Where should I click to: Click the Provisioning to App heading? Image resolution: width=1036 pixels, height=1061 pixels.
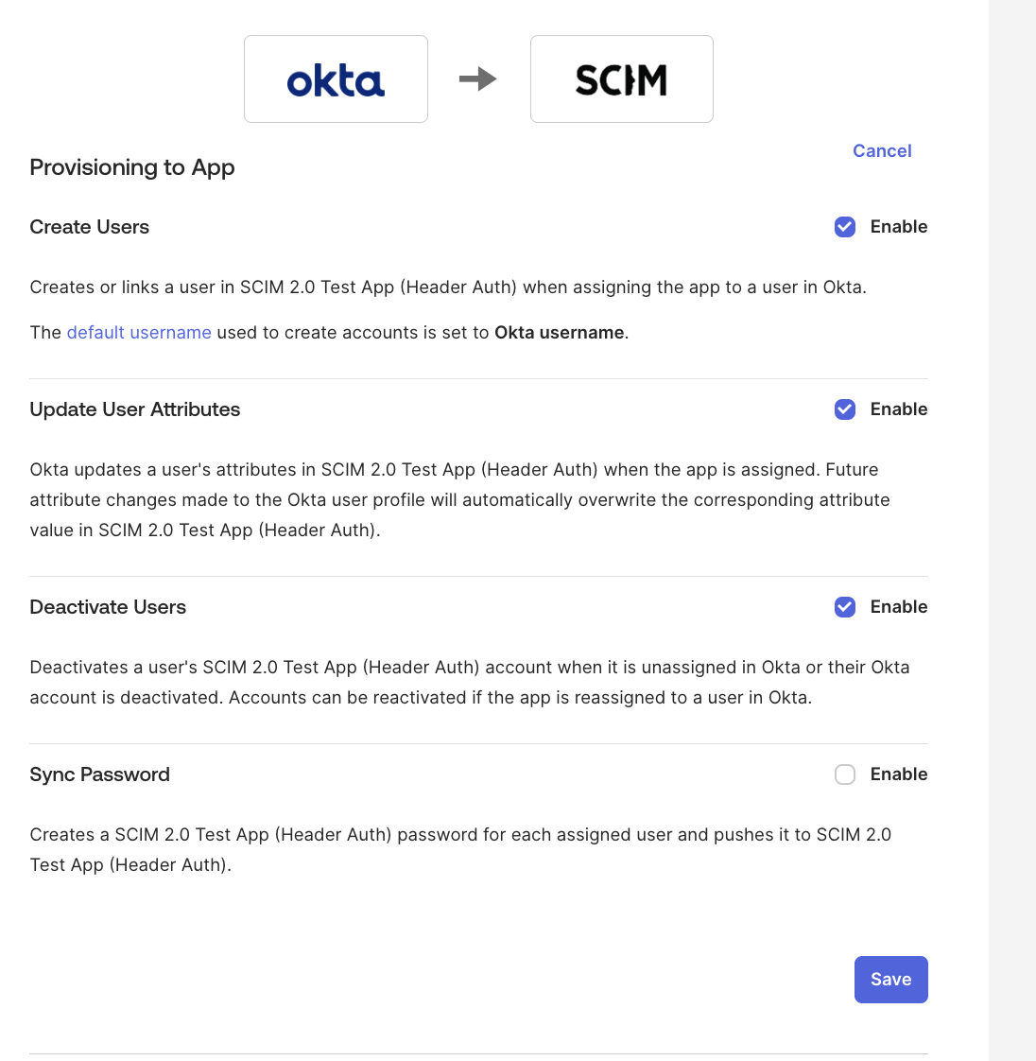tap(132, 167)
